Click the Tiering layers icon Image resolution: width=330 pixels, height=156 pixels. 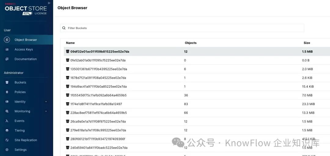(x=7, y=130)
